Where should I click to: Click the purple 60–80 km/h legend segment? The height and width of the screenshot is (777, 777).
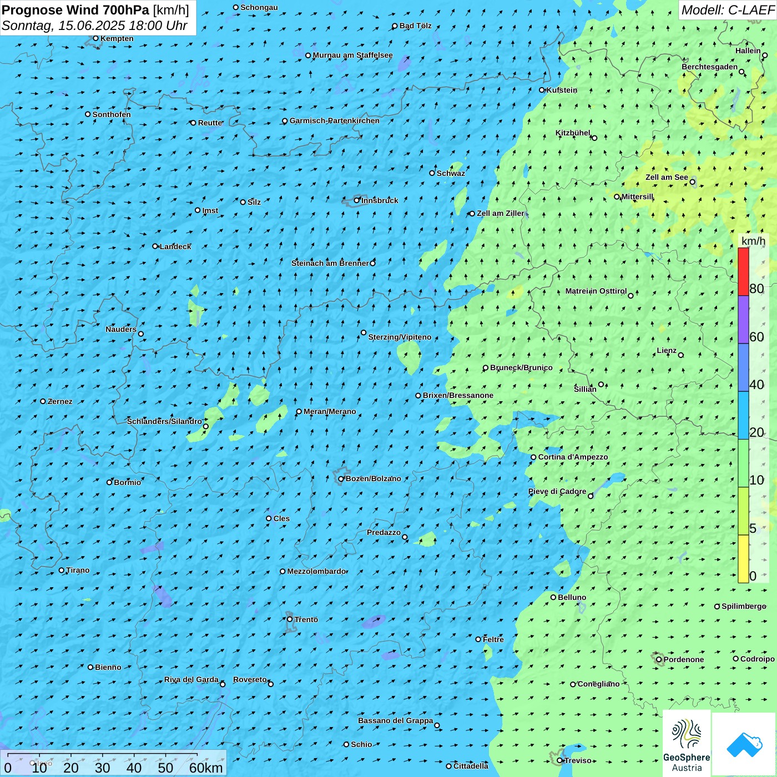743,320
